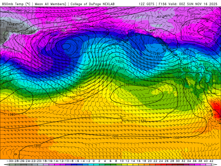Click the 1200 height contour label
Image resolution: width=221 pixels, height=166 pixels.
[x=68, y=55]
